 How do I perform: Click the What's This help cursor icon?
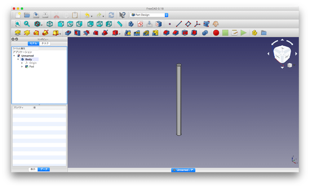122,15
